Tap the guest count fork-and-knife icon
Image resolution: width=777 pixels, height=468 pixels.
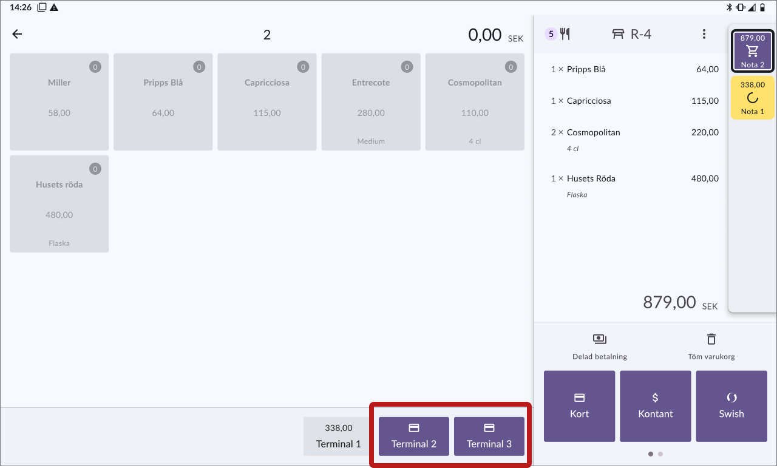click(x=565, y=34)
